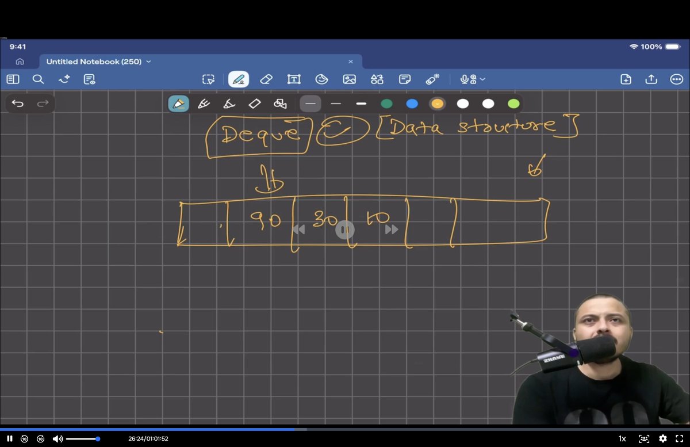Adjust the volume slider
690x447 pixels.
pos(82,438)
